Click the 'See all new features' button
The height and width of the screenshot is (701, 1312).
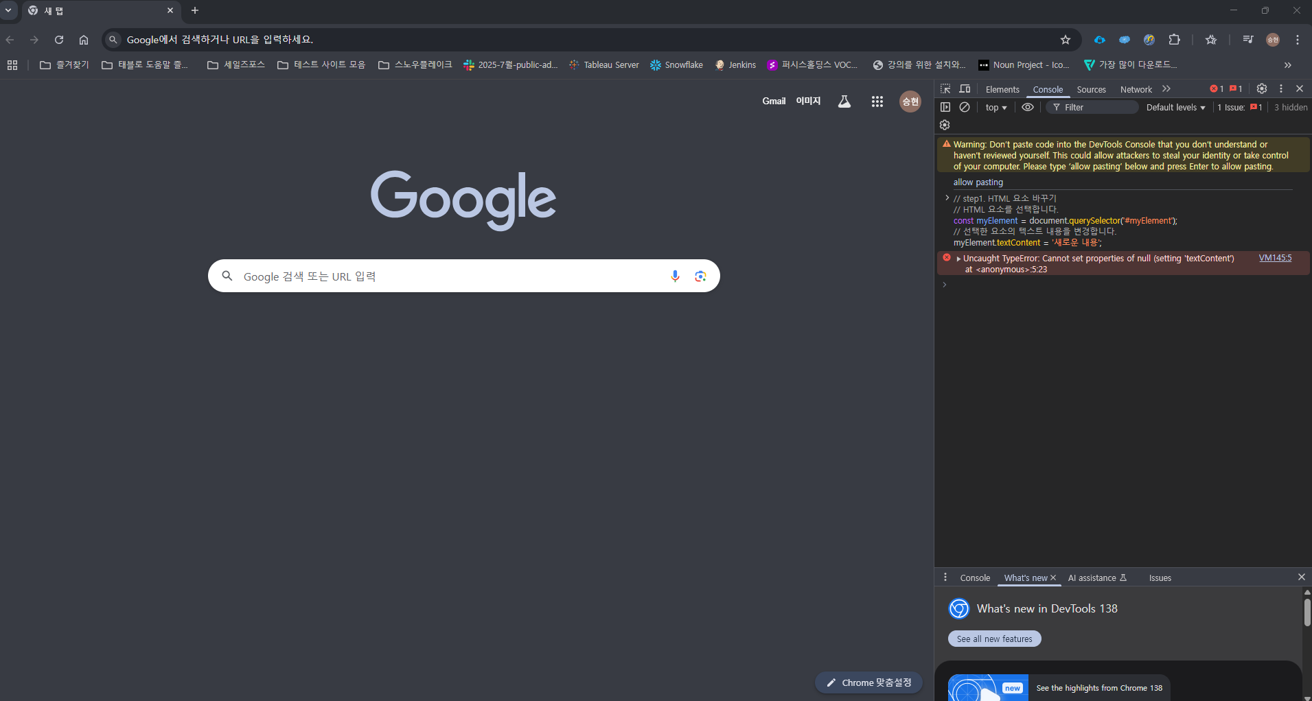click(994, 639)
